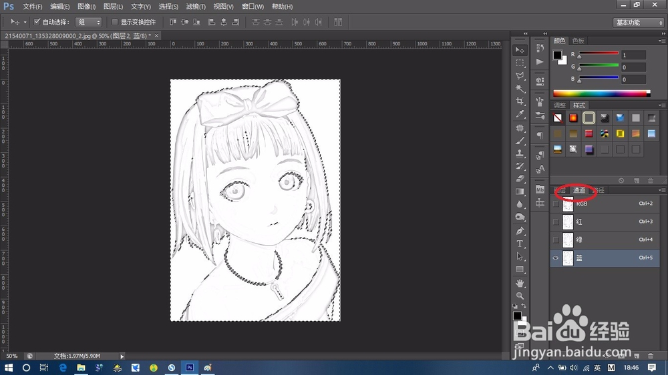Select the Rectangle shape tool
The image size is (668, 375).
pyautogui.click(x=520, y=270)
